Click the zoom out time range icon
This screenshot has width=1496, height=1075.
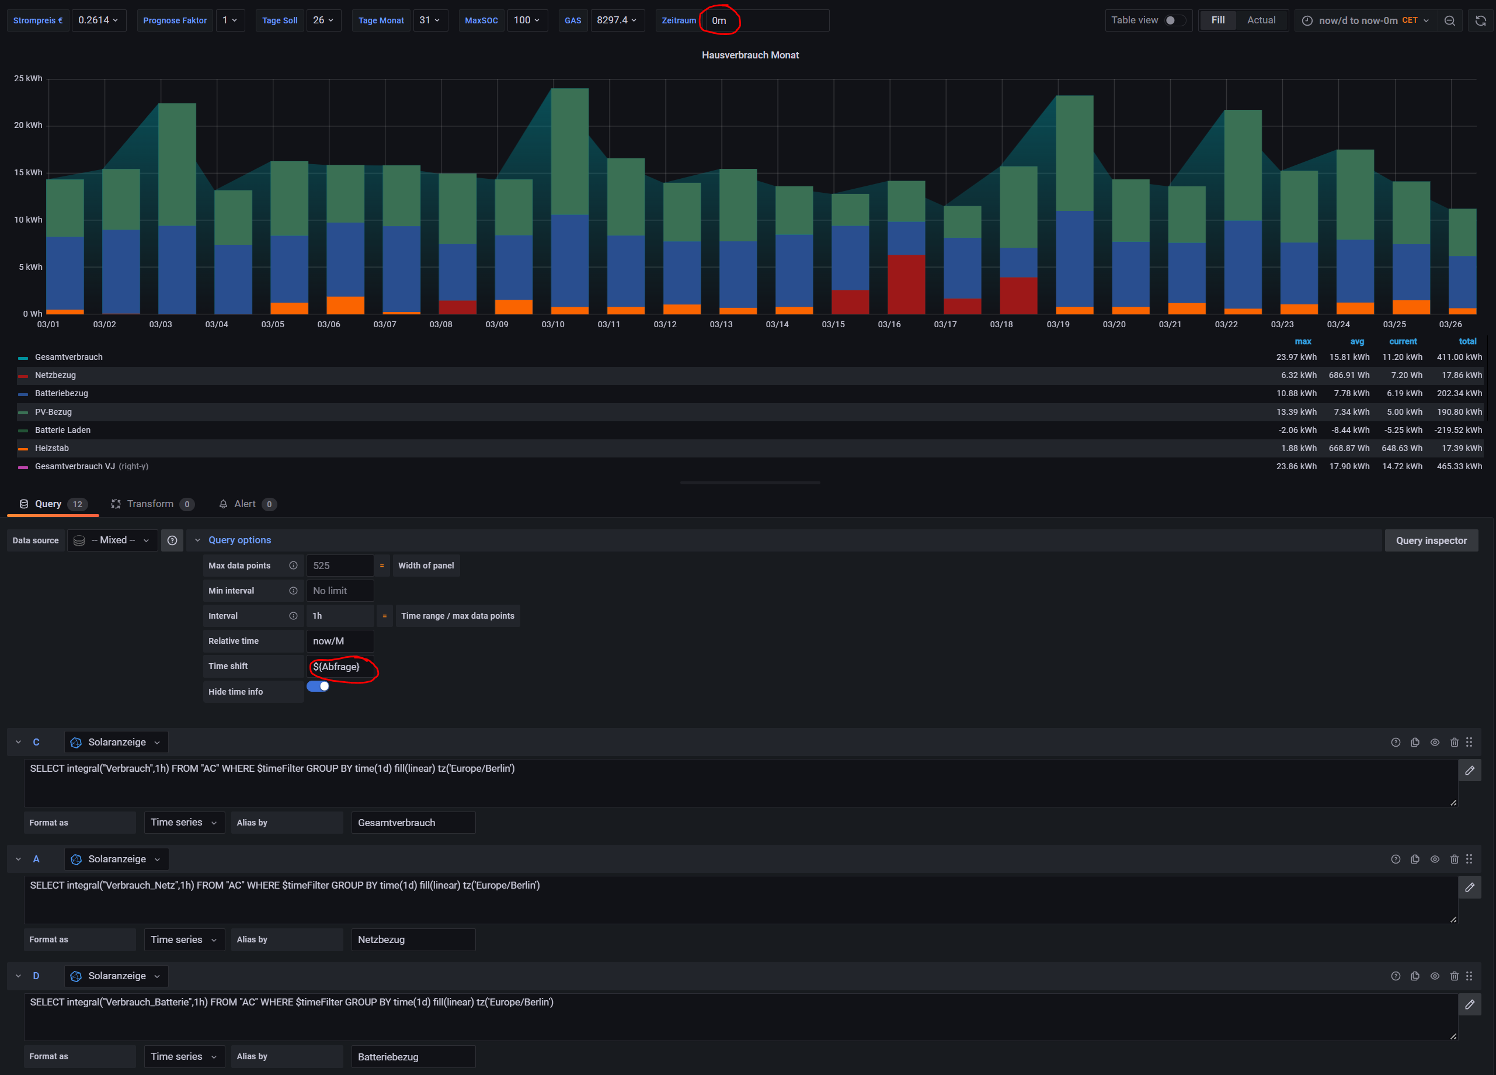[1449, 20]
